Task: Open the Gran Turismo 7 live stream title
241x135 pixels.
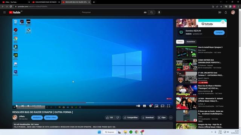Action: click(x=210, y=74)
